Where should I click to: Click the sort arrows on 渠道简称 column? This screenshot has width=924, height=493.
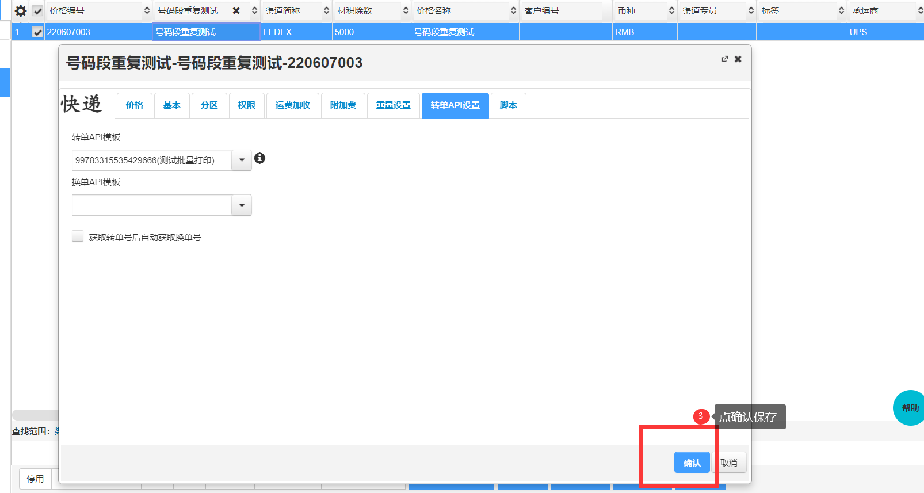point(326,11)
